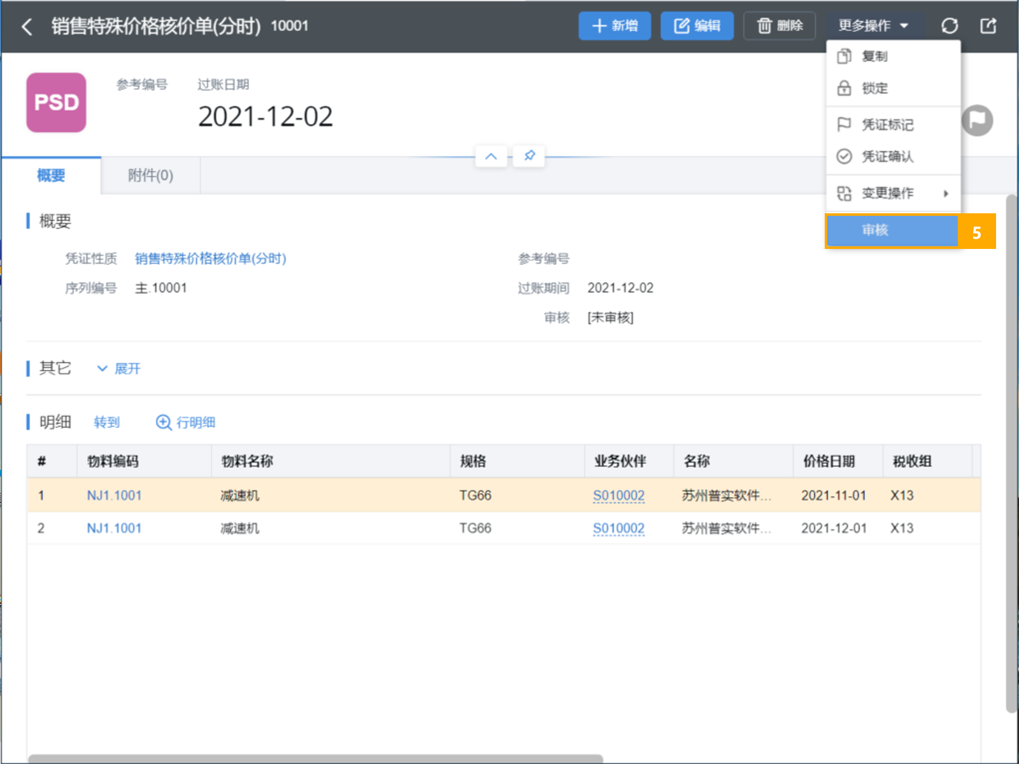Click the X13 tax group in row 2

[902, 528]
